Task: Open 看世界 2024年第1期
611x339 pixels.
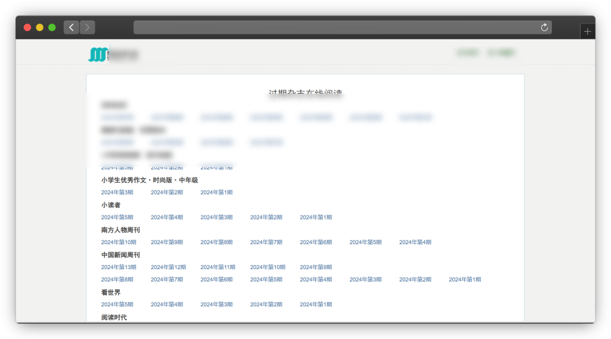Action: 316,305
